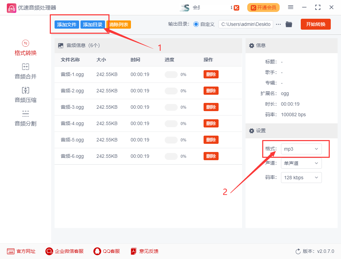Browse output folder with the folder icon
The height and width of the screenshot is (259, 341).
[288, 24]
